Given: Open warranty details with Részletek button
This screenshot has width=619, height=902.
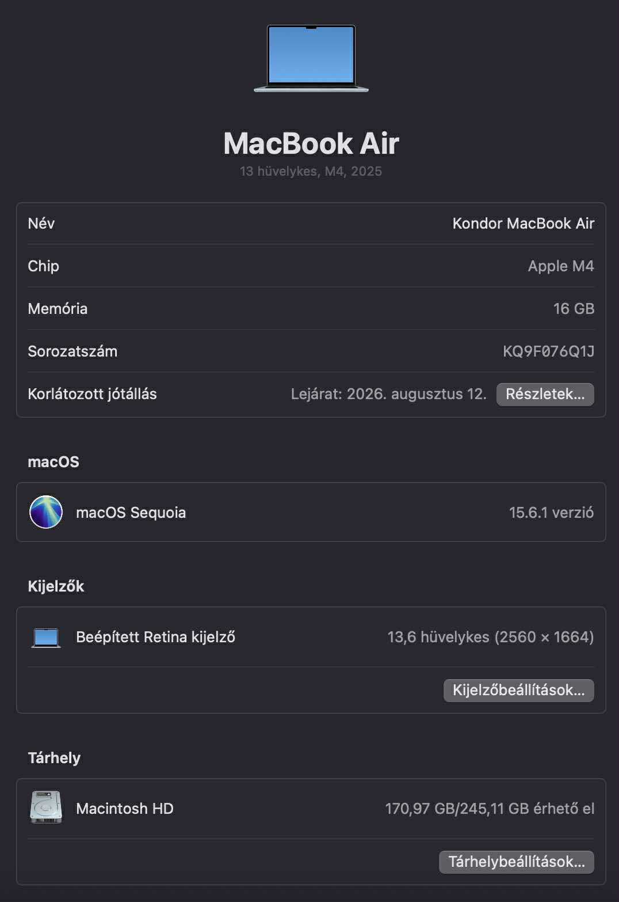Looking at the screenshot, I should 545,394.
